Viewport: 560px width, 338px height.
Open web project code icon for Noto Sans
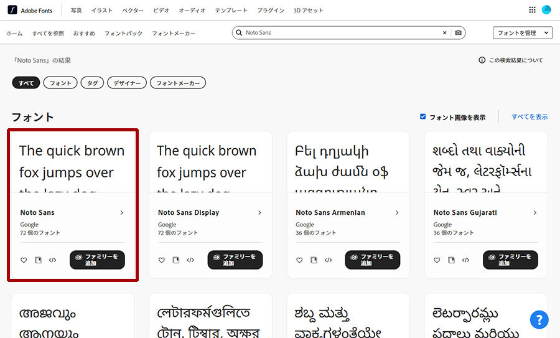tap(52, 260)
